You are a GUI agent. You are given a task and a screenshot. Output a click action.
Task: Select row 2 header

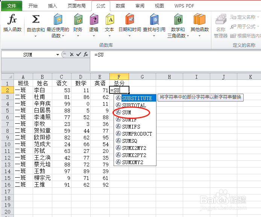[8, 90]
